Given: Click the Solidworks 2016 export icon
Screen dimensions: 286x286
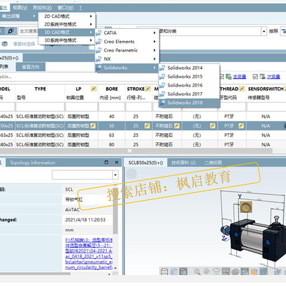Looking at the screenshot, I should [x=162, y=85].
